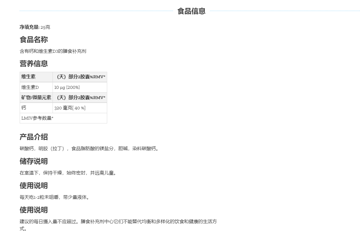Click the 食品信息 section title

tap(191, 11)
